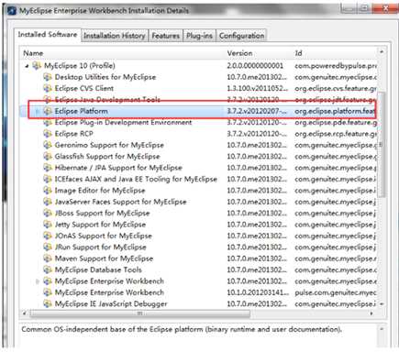
Task: Click the Eclipse RCP feature icon
Action: (x=48, y=134)
